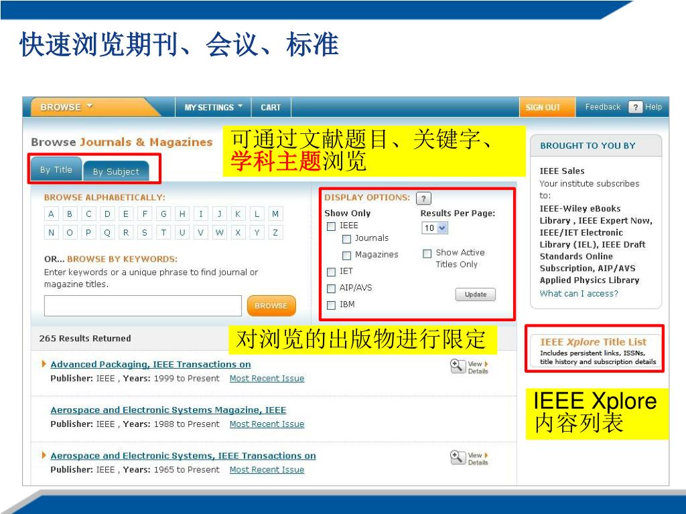Click the Update button
Image resolution: width=686 pixels, height=514 pixels.
point(476,294)
